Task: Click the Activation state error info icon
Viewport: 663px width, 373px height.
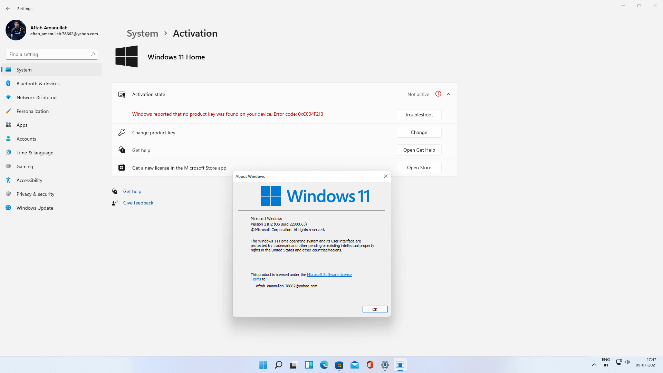Action: (x=438, y=94)
